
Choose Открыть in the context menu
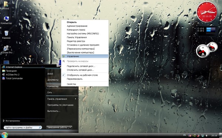point(72,22)
